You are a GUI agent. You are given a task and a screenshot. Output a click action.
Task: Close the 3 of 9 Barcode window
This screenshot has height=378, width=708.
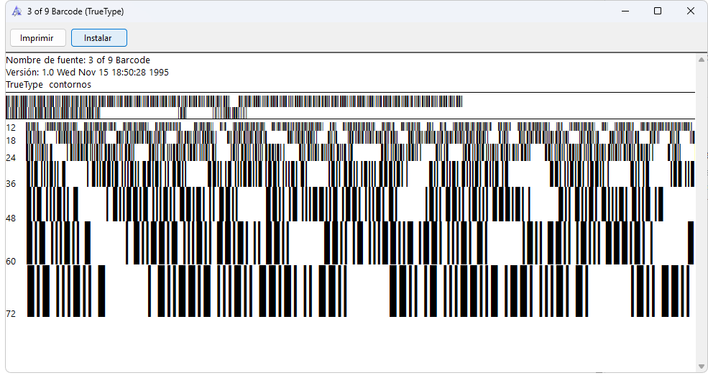pos(691,11)
